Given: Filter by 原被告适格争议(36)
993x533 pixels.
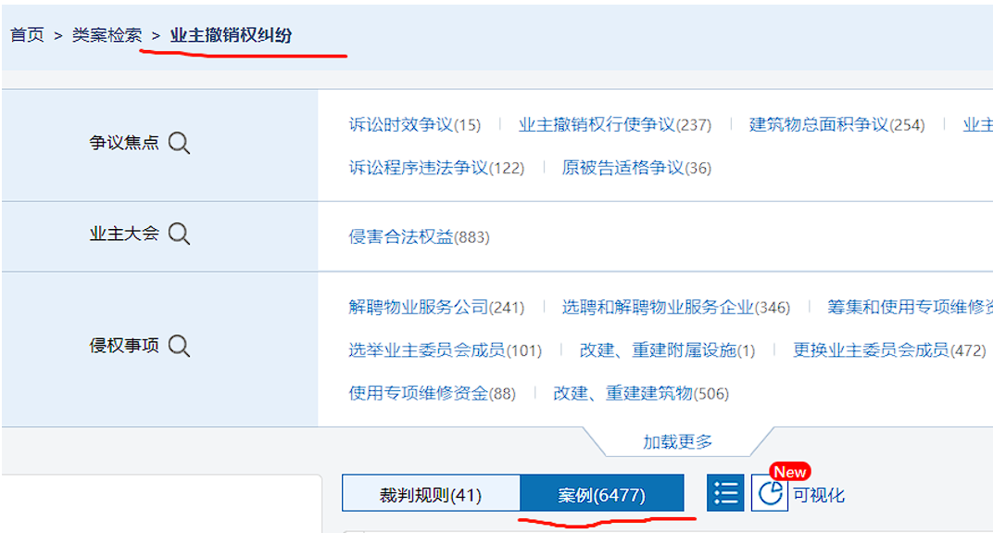Looking at the screenshot, I should click(636, 168).
